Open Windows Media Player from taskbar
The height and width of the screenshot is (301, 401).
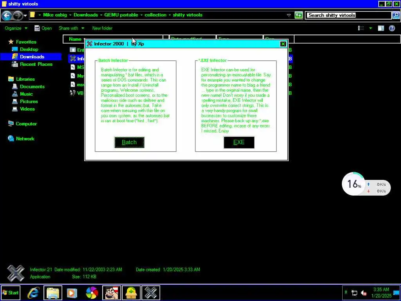[x=72, y=292]
